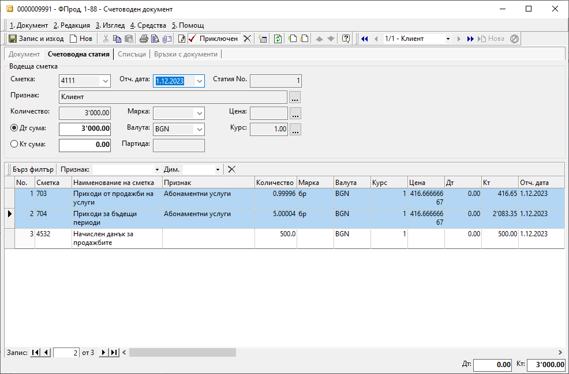Click the print preview icon
The height and width of the screenshot is (374, 569).
coord(155,39)
